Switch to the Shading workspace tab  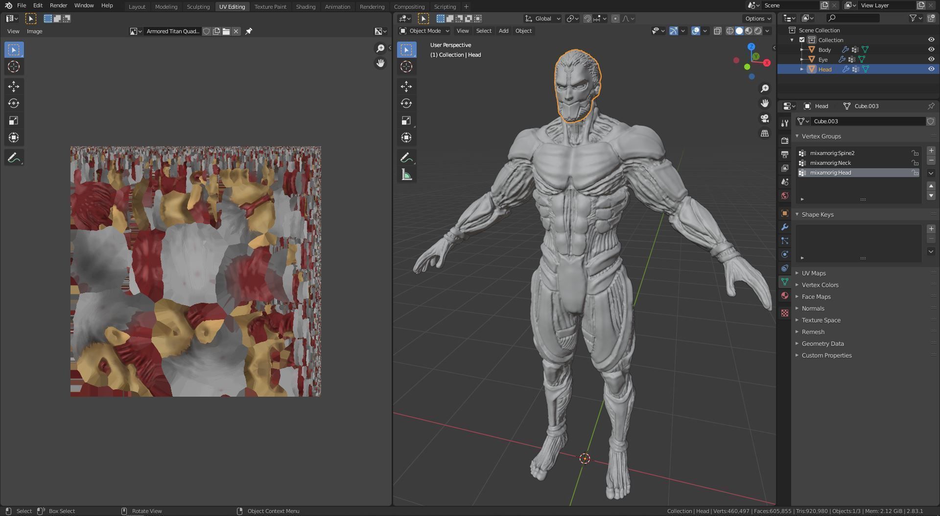pos(305,7)
